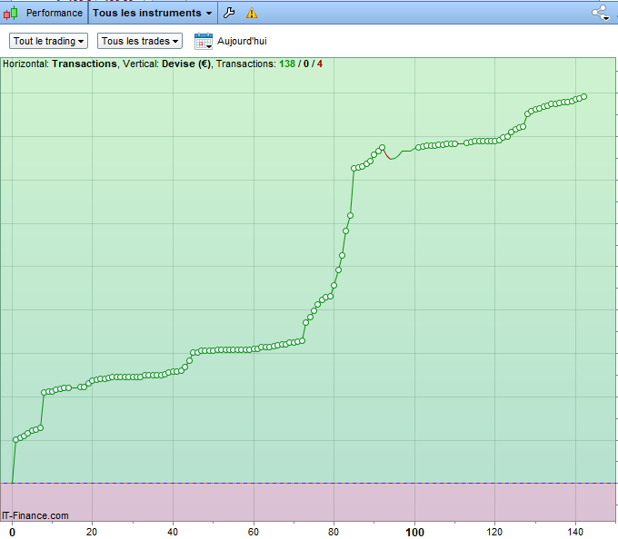
Task: Click the bold Transactions horizontal axis label
Action: coord(85,64)
